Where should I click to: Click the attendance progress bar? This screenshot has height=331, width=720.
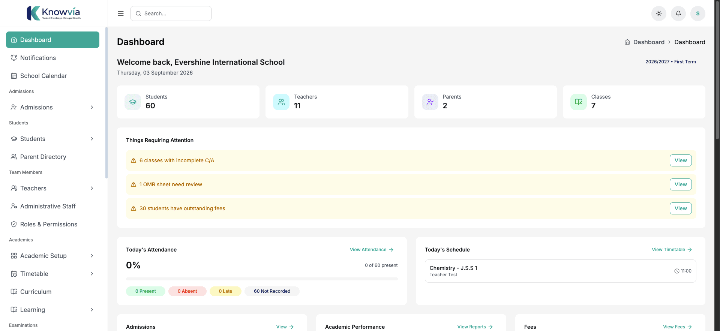262,279
